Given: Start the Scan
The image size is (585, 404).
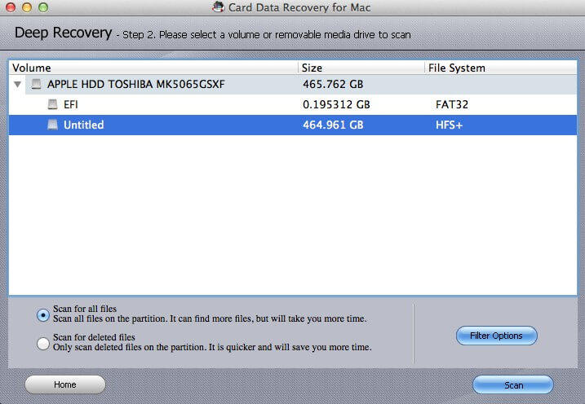Looking at the screenshot, I should (513, 385).
